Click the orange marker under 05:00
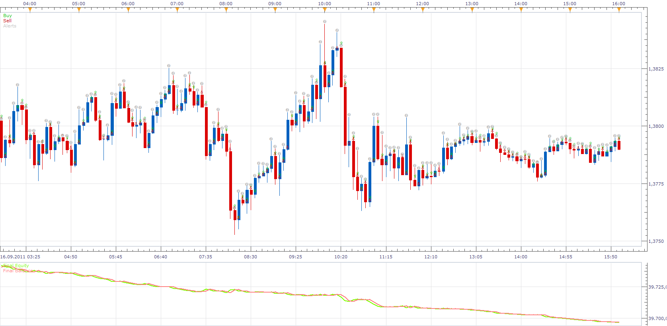This screenshot has width=667, height=326. pyautogui.click(x=79, y=10)
